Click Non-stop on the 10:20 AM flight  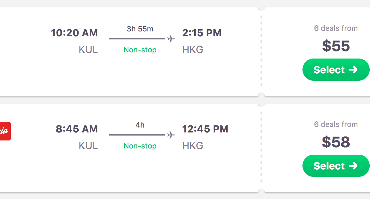[x=140, y=50]
